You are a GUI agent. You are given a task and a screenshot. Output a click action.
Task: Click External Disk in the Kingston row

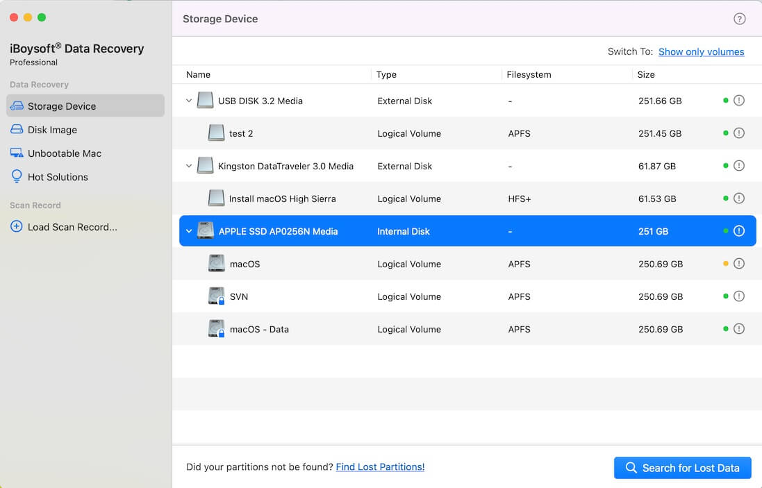(405, 166)
